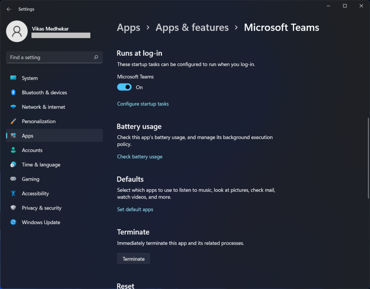Open Time & language label
This screenshot has width=370, height=289.
click(41, 165)
